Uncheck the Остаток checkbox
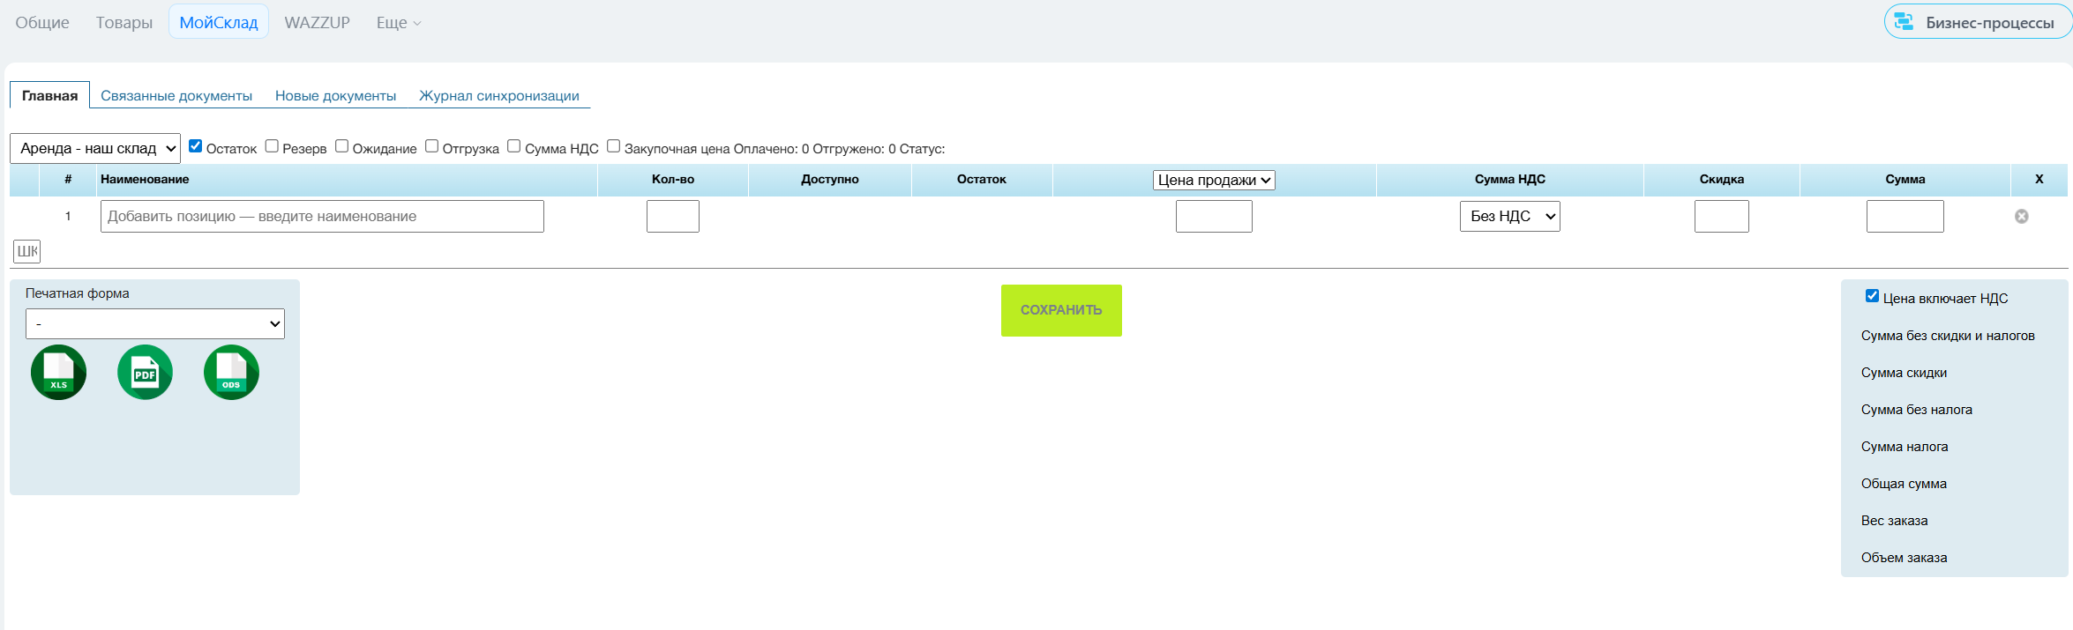This screenshot has height=630, width=2073. 196,146
